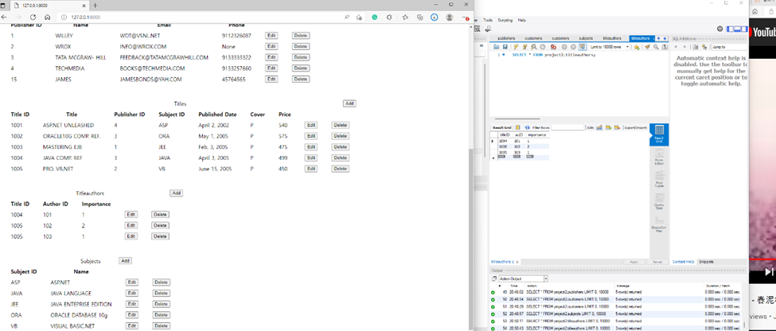Open the Query Stats side panel button
This screenshot has width=776, height=331.
coord(659,201)
